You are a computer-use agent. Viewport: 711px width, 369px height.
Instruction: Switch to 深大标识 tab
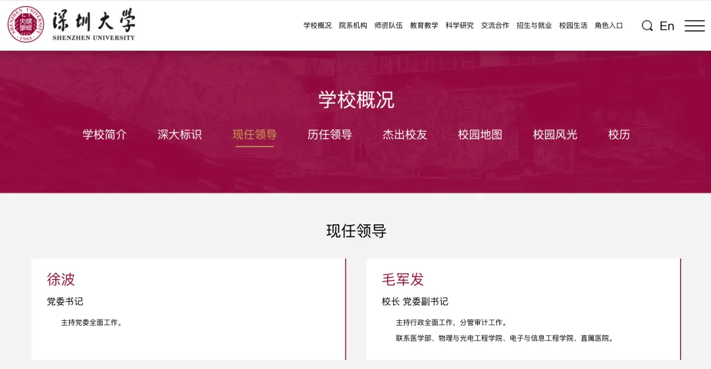[180, 135]
